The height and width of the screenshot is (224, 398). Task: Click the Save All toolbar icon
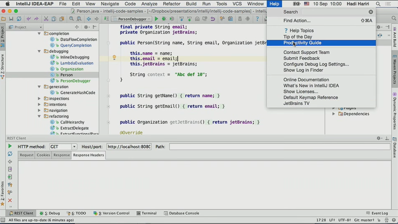point(11,19)
